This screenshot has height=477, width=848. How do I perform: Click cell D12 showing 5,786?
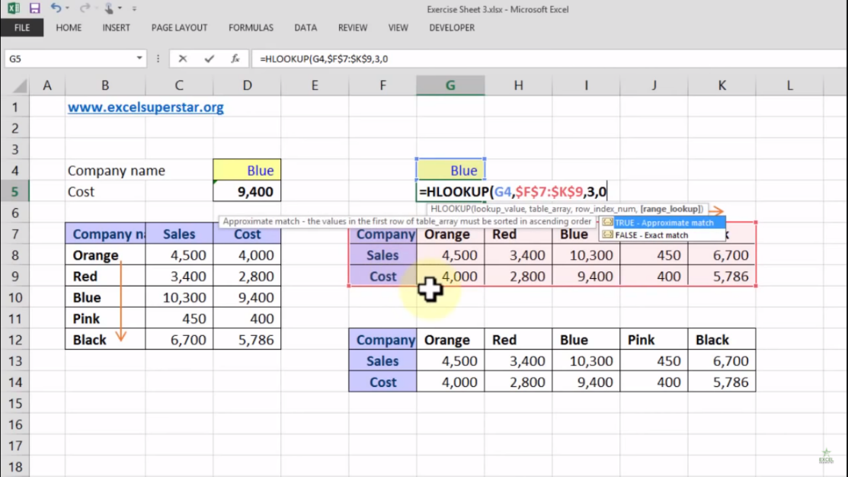click(x=247, y=340)
